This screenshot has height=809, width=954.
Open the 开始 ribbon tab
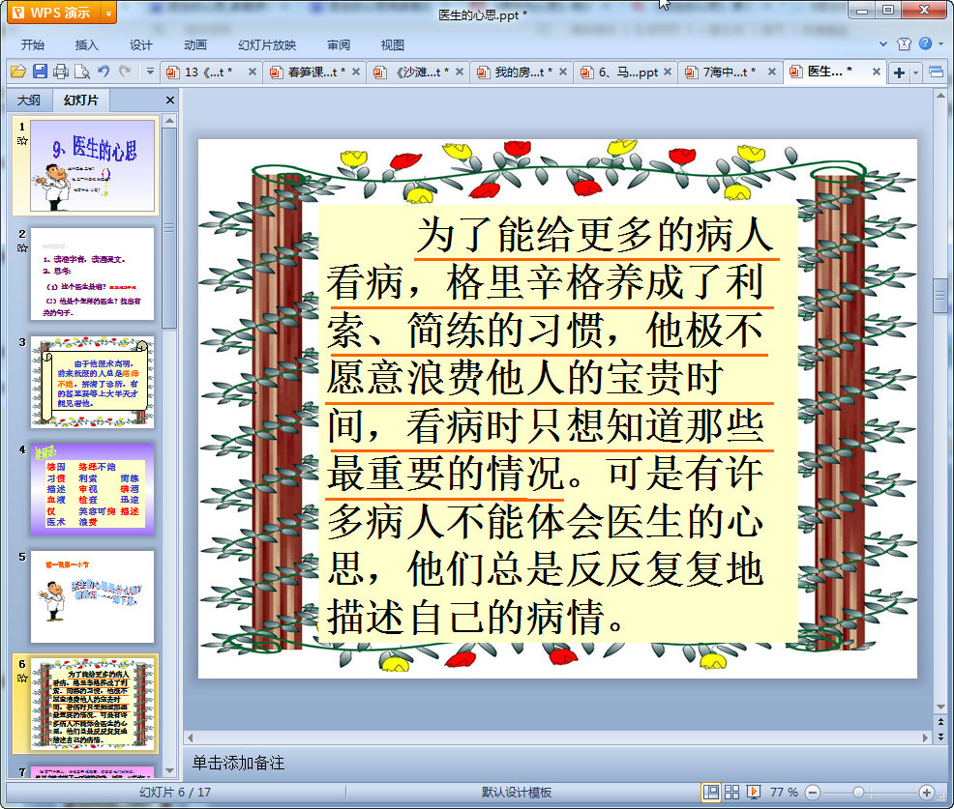(33, 45)
